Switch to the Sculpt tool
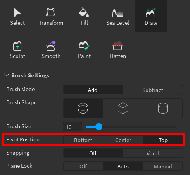The width and height of the screenshot is (190, 175). [17, 49]
